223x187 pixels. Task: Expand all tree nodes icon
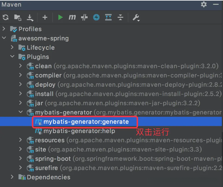[108, 17]
